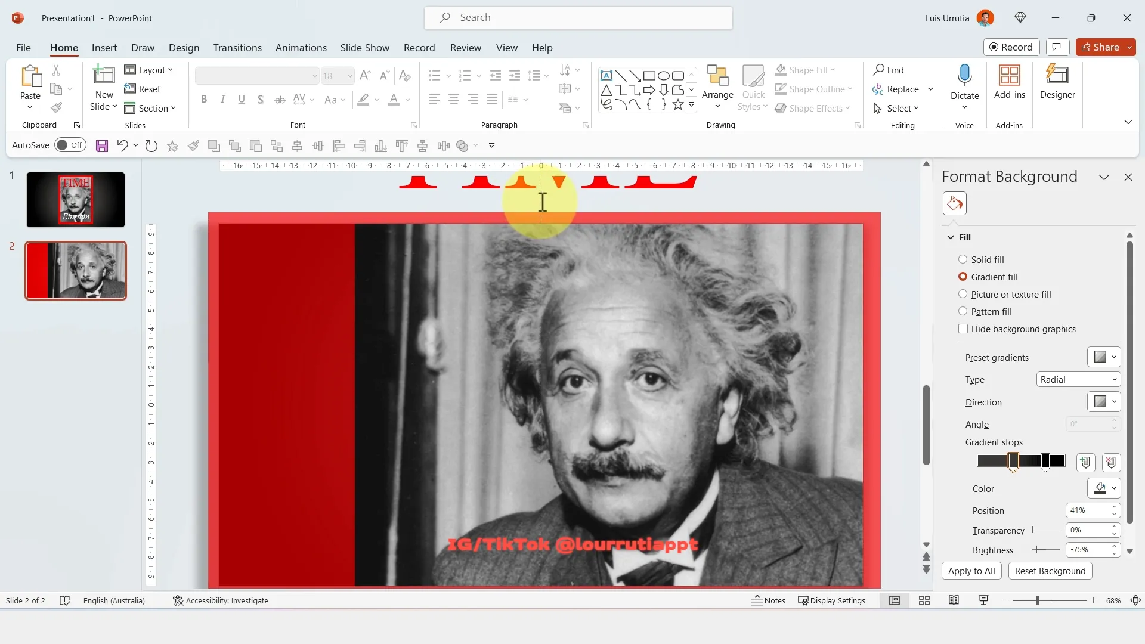Image resolution: width=1145 pixels, height=644 pixels.
Task: Open the Direction dropdown
Action: click(x=1104, y=402)
